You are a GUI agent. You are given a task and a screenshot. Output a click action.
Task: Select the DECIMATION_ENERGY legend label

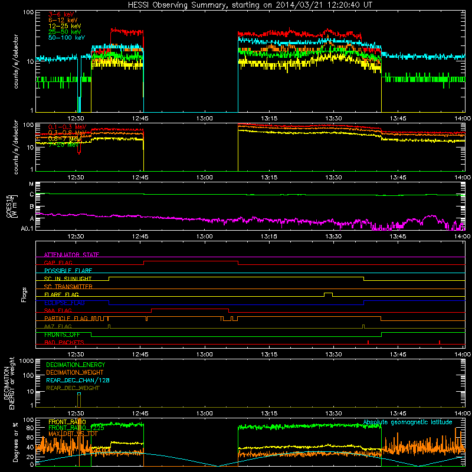(x=76, y=365)
